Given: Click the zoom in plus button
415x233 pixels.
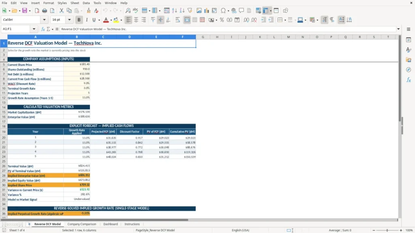Looking at the screenshot, I should pyautogui.click(x=401, y=230).
